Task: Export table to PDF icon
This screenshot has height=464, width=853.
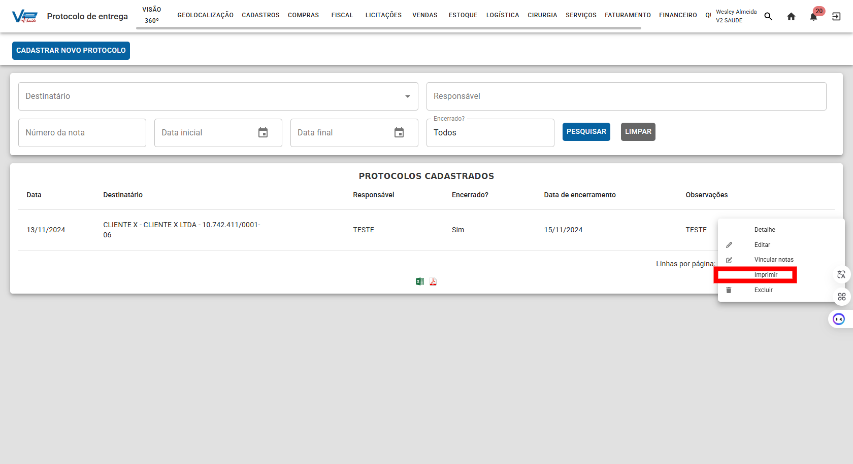Action: [x=433, y=281]
